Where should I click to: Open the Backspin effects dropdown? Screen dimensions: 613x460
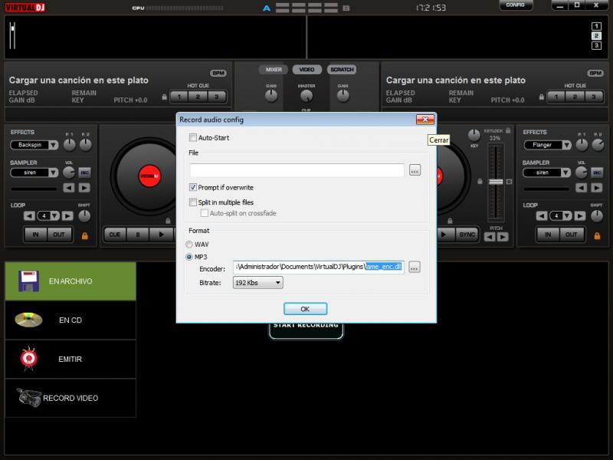coord(53,145)
